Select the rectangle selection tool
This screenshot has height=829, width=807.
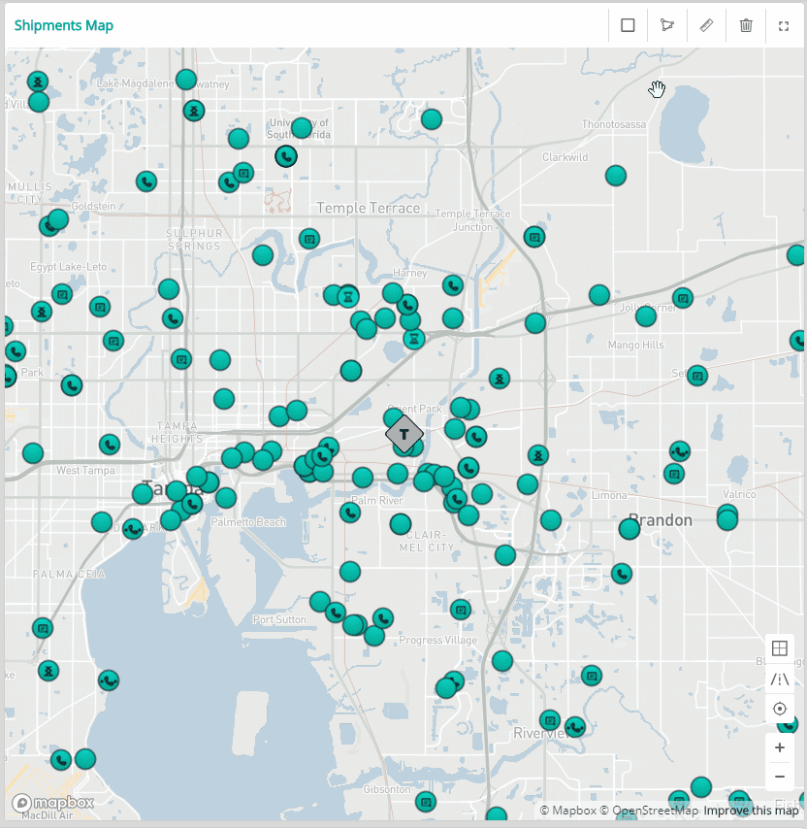pyautogui.click(x=628, y=25)
